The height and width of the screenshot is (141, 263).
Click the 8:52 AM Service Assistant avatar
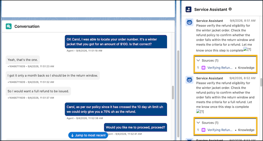tap(189, 80)
